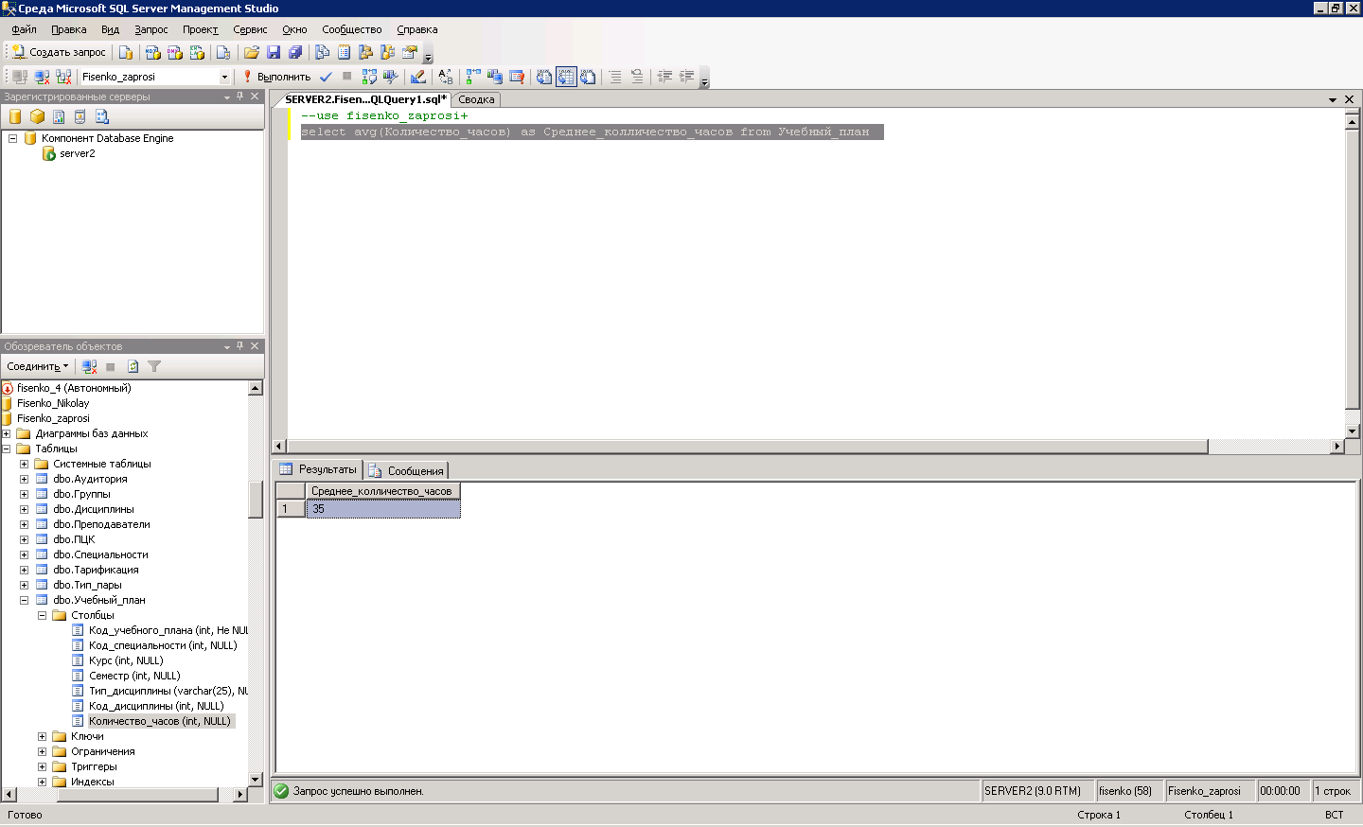Screen dimensions: 1363x827
Task: Click the Database Engine icon in registered servers
Action: 15,116
